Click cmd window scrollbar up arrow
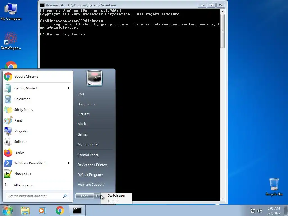 click(223, 12)
